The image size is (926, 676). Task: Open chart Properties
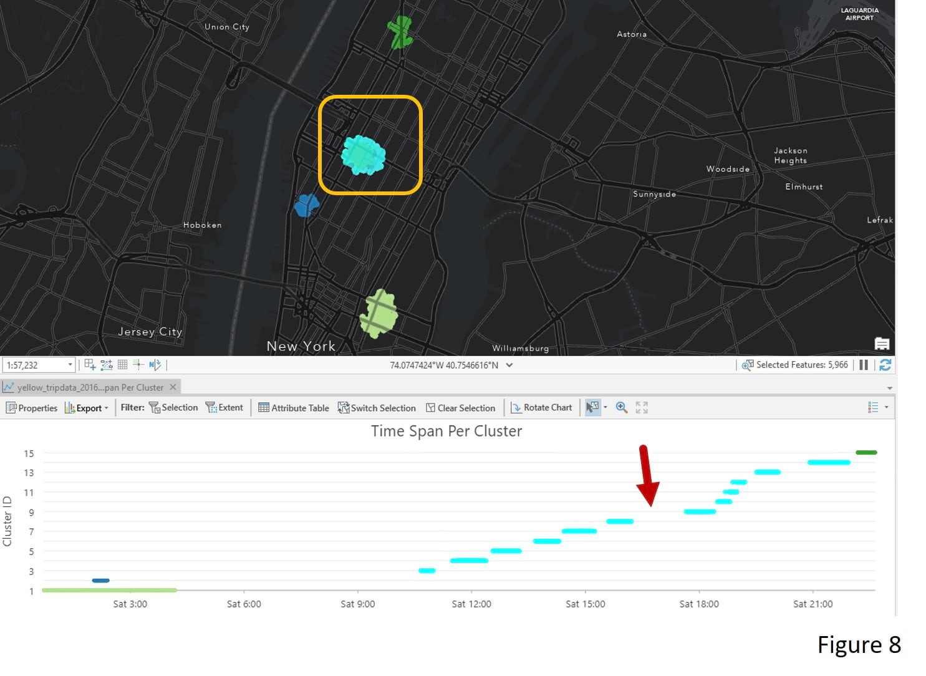point(32,408)
